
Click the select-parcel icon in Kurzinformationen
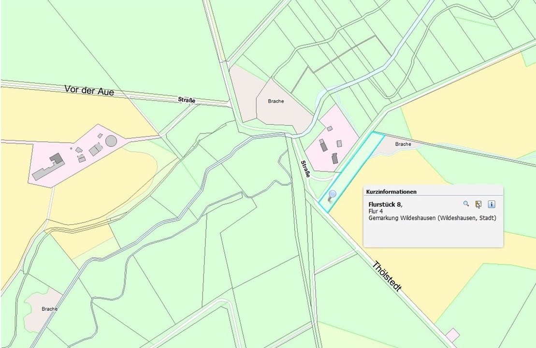[x=478, y=204]
